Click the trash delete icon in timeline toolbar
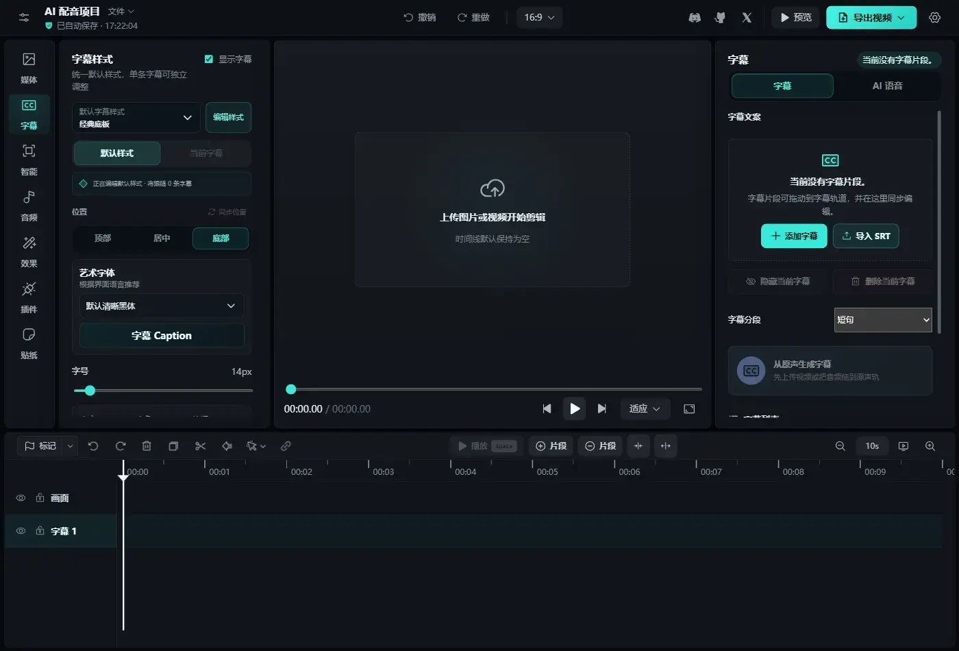The height and width of the screenshot is (651, 959). (147, 446)
